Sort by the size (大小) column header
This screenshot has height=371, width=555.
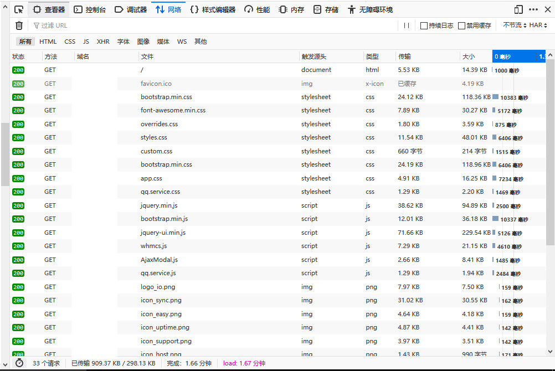click(x=469, y=56)
